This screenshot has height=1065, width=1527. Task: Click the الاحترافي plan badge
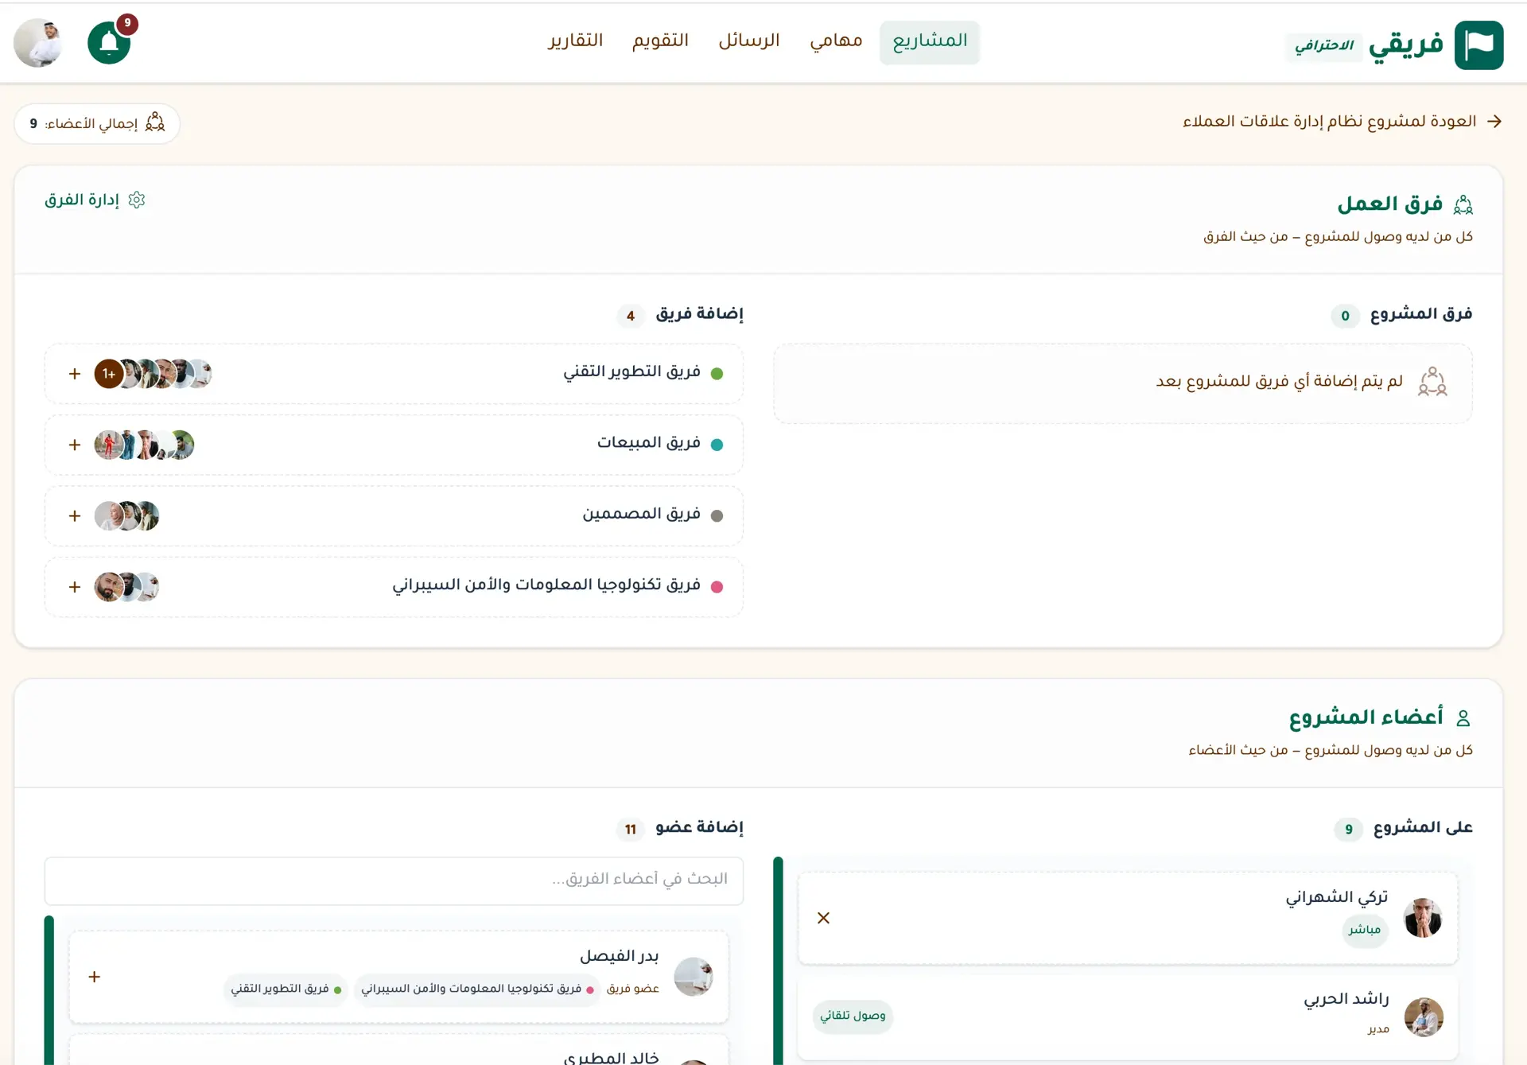pos(1323,46)
